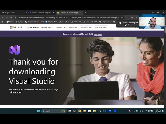The width and height of the screenshot is (166, 124).
Task: Open the Downloads menu item
Action: click(58, 27)
